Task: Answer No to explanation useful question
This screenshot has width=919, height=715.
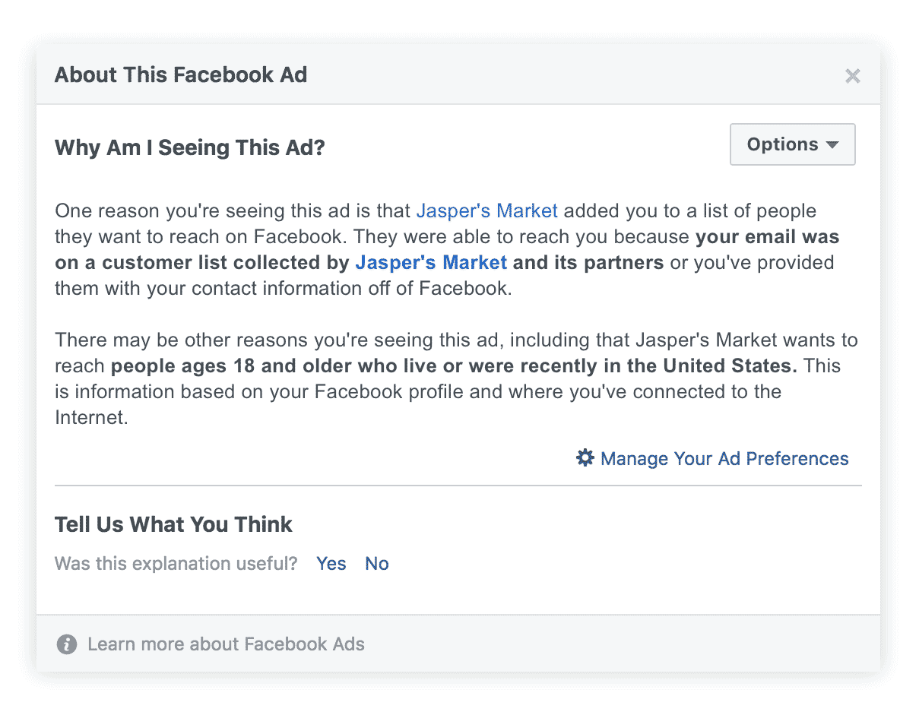Action: click(376, 564)
